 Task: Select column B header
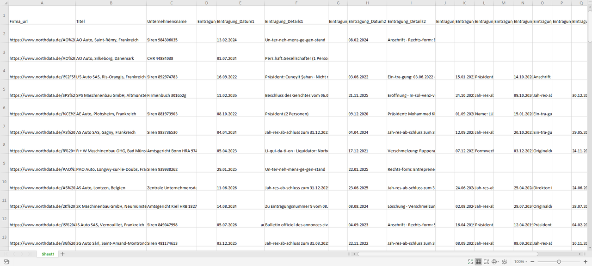(111, 3)
